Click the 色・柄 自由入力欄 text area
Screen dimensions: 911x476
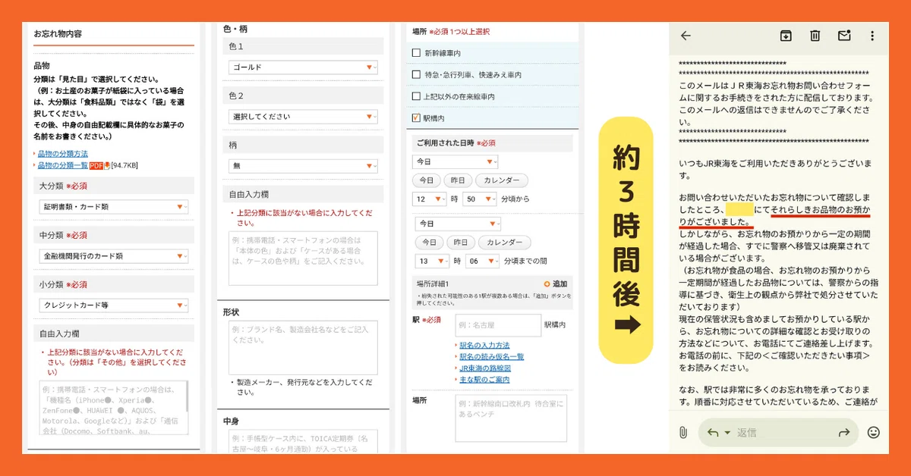tap(303, 258)
